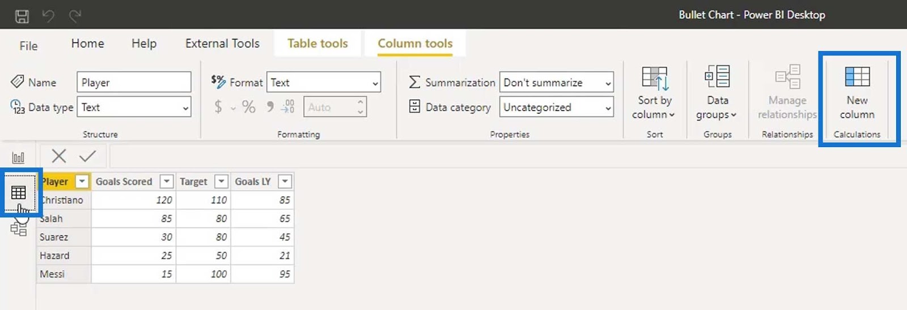The image size is (907, 310).
Task: Open currency format dropdown arrow
Action: (x=233, y=107)
